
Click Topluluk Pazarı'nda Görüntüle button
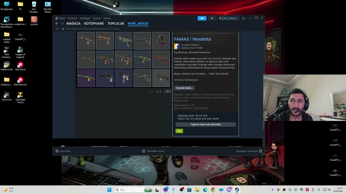(x=205, y=124)
